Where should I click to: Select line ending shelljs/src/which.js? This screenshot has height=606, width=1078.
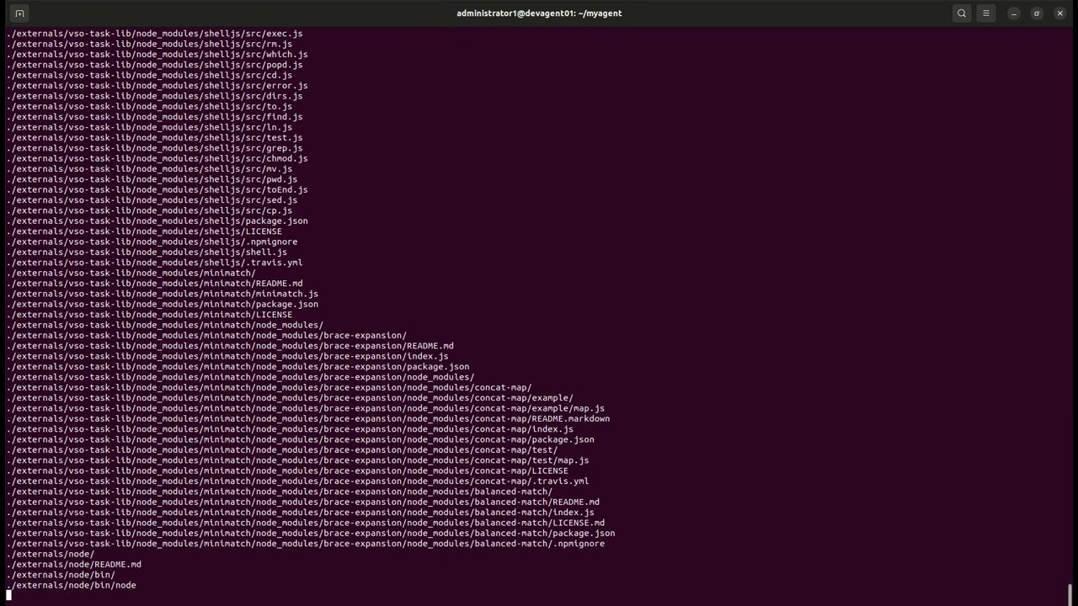(157, 54)
